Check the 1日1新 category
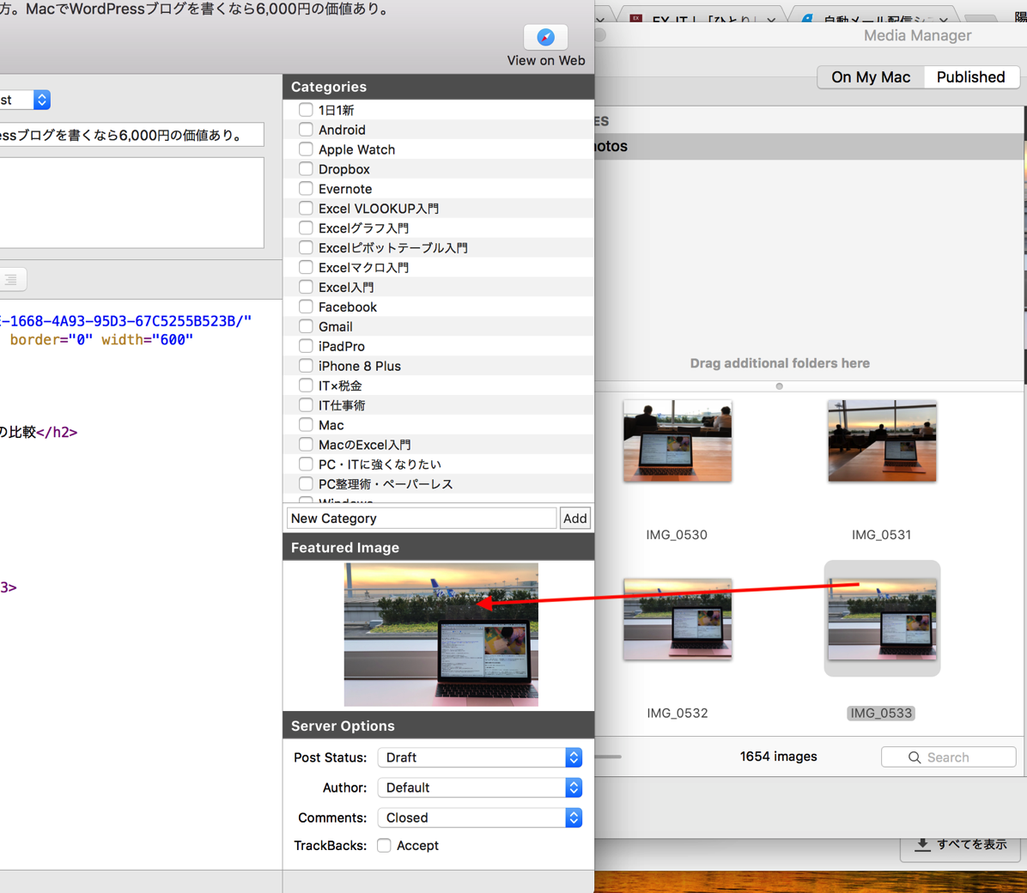The image size is (1027, 893). tap(305, 109)
